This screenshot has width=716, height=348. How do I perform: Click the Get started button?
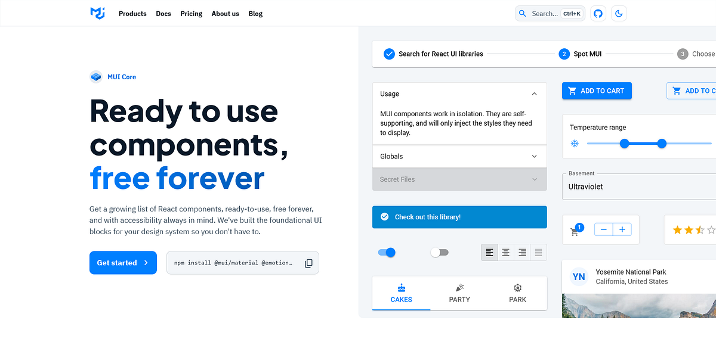point(123,262)
